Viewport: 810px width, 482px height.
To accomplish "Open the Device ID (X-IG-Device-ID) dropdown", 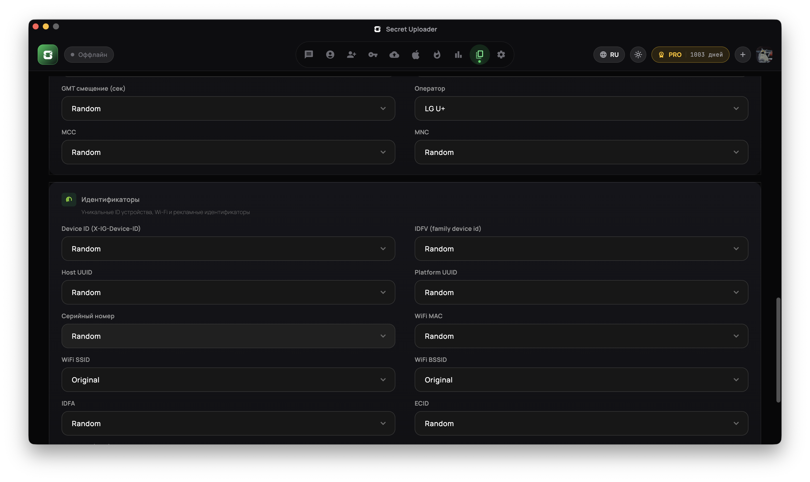I will (228, 248).
